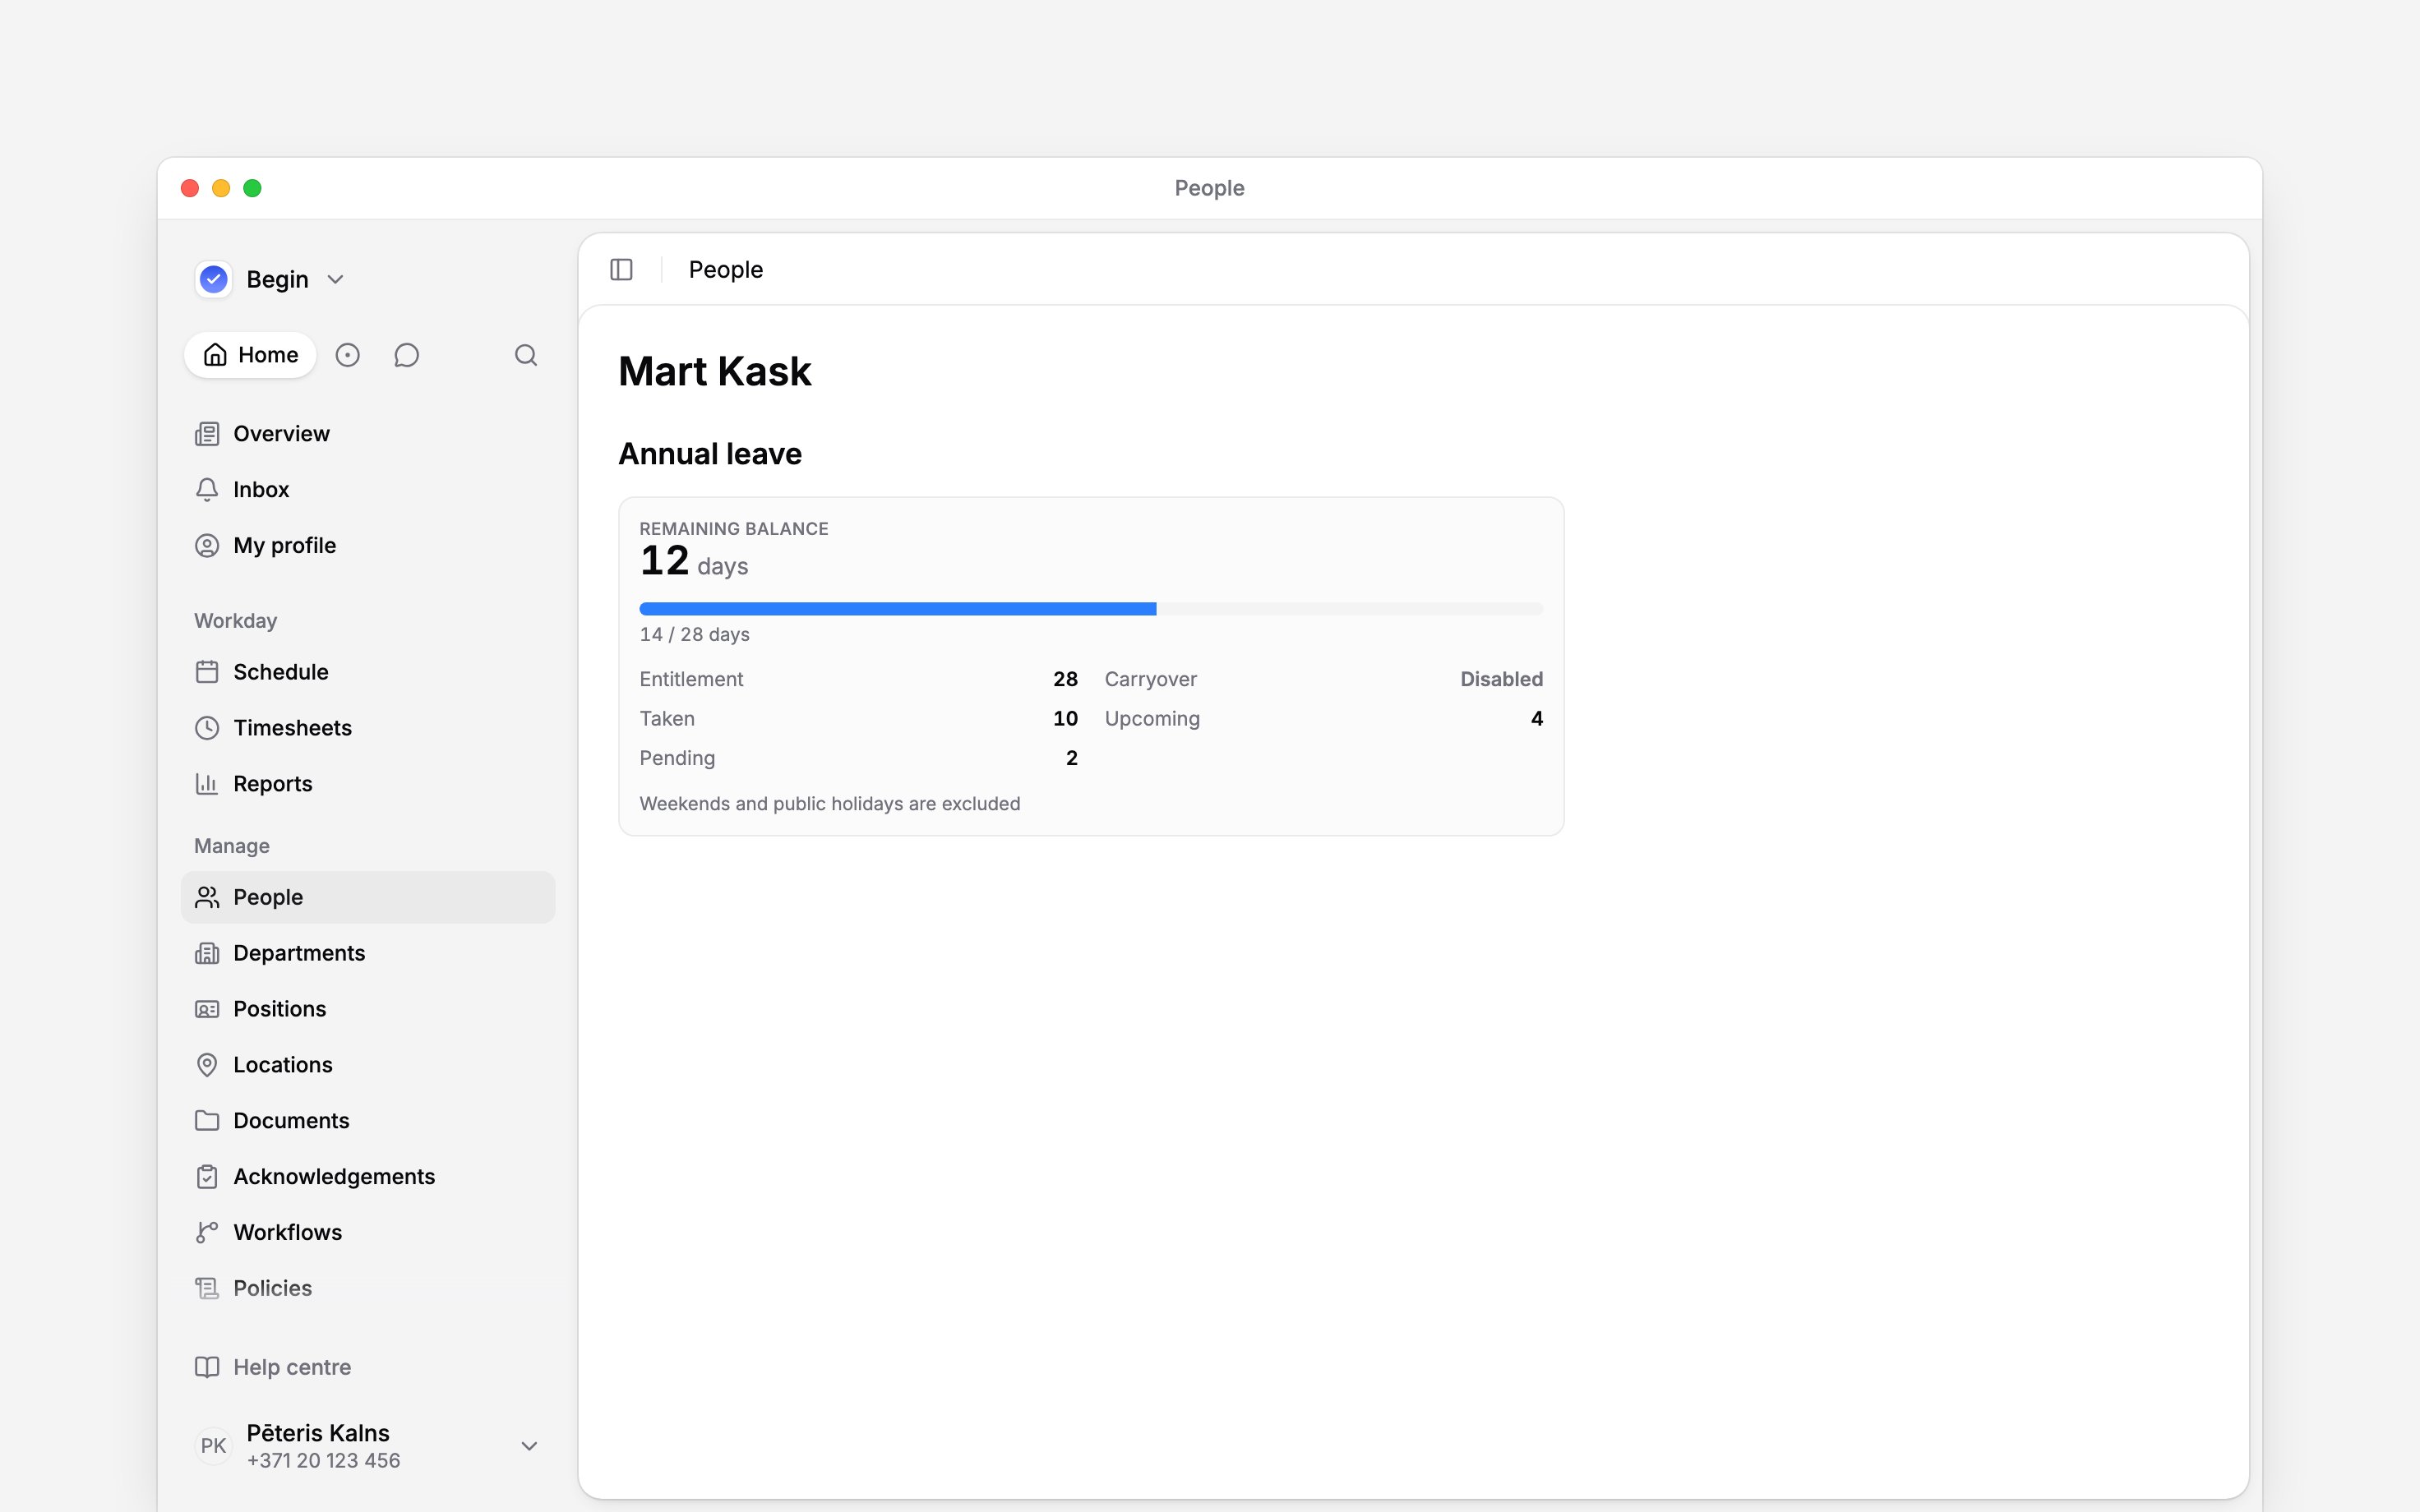This screenshot has width=2420, height=1512.
Task: Click the annual leave progress bar
Action: (x=1091, y=609)
